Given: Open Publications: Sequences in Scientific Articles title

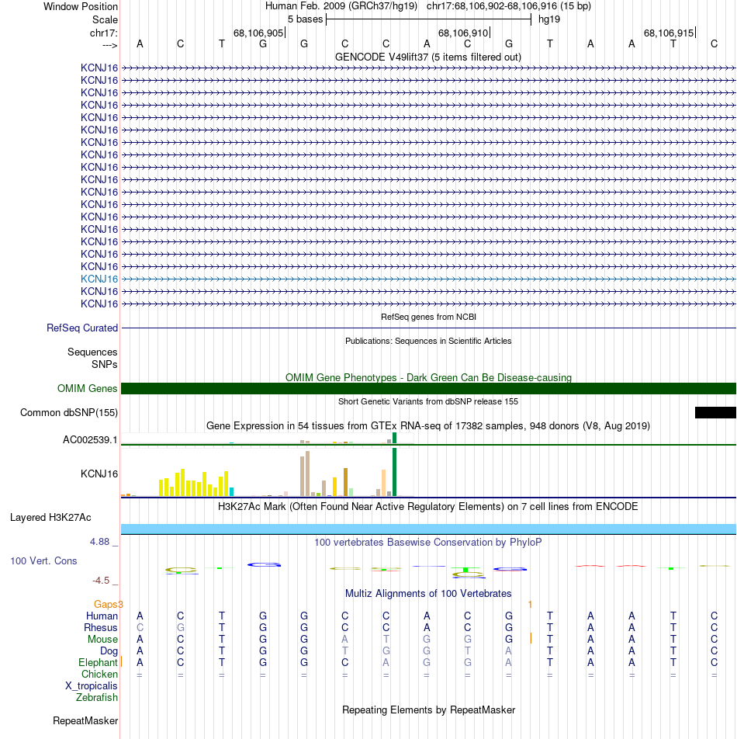Looking at the screenshot, I should pyautogui.click(x=428, y=341).
